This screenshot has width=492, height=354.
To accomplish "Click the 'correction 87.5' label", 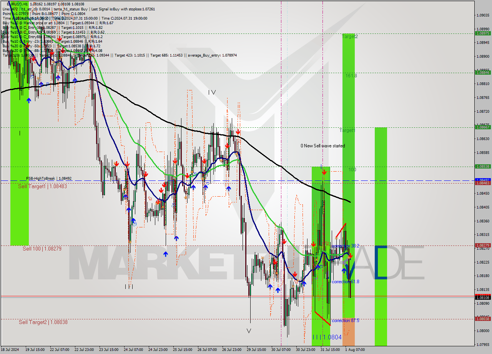I will click(x=346, y=321).
